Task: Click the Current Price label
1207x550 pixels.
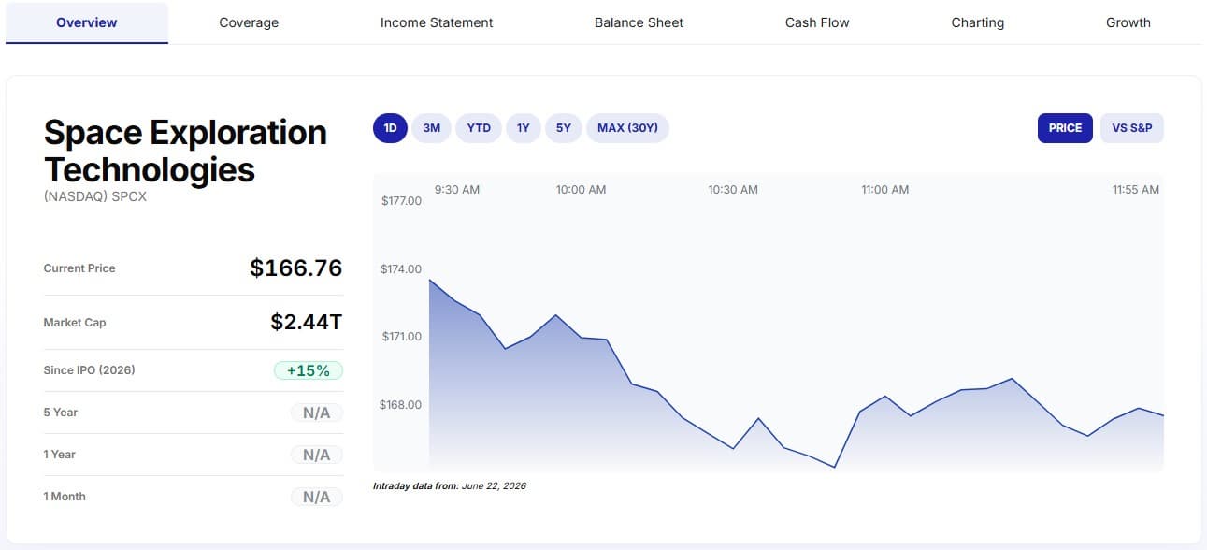Action: (x=79, y=268)
